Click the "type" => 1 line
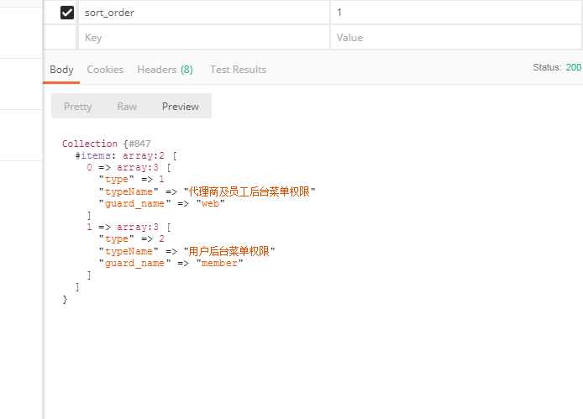This screenshot has height=419, width=583. [x=131, y=179]
